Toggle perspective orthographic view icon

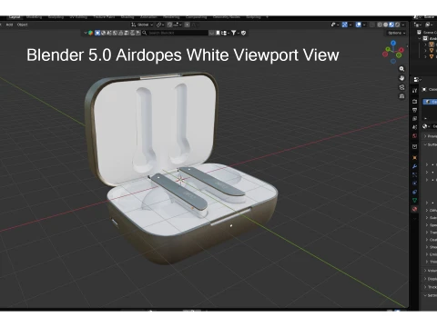click(401, 96)
